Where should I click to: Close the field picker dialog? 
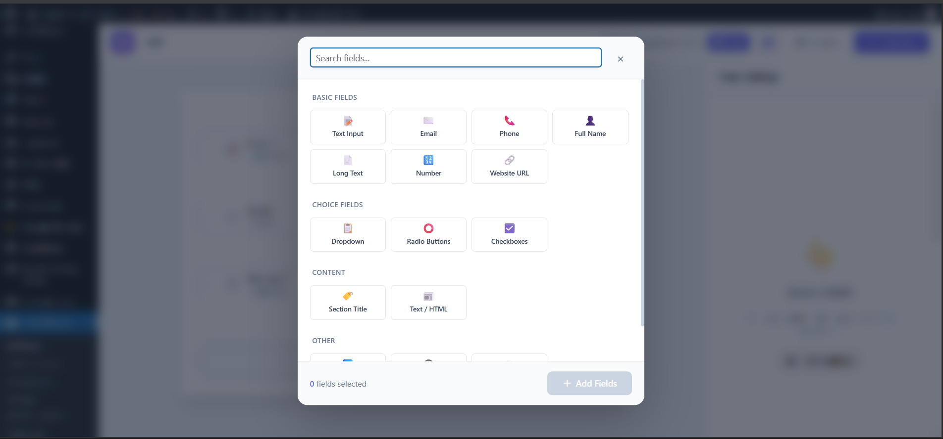[620, 59]
